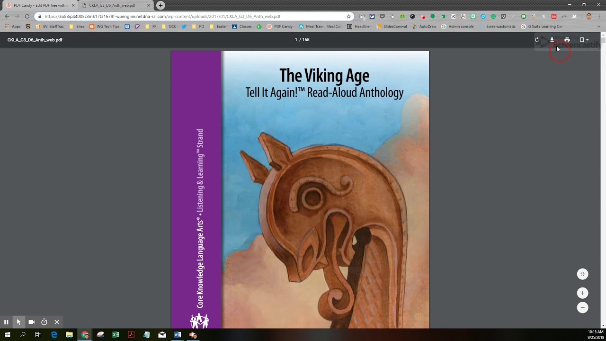Open a new browser tab
The width and height of the screenshot is (606, 341).
160,5
